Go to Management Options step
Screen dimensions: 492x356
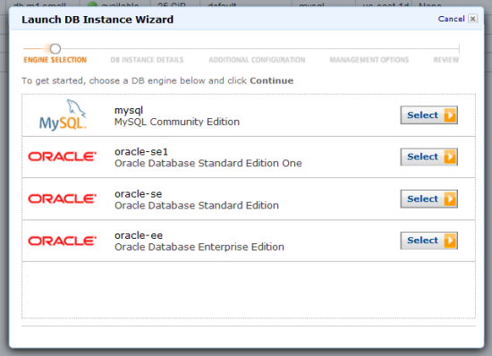point(369,60)
